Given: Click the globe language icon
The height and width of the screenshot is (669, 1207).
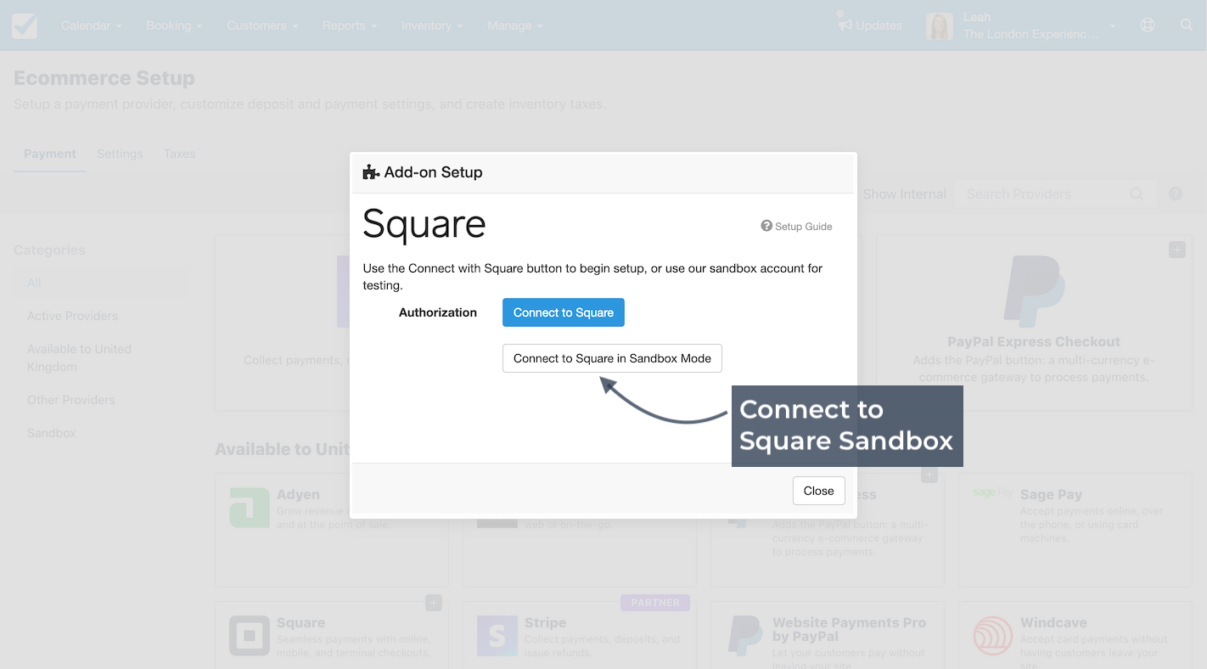Looking at the screenshot, I should [x=1148, y=25].
